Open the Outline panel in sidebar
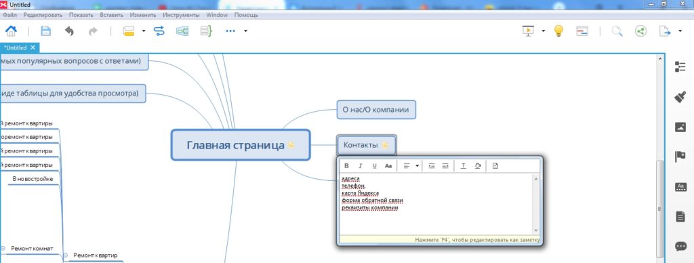Image resolution: width=694 pixels, height=263 pixels. point(680,67)
